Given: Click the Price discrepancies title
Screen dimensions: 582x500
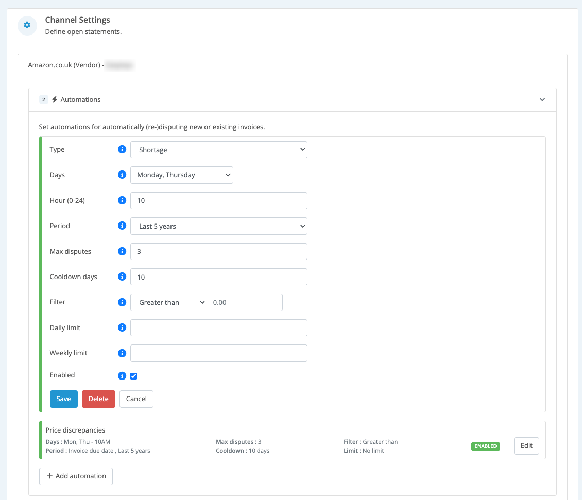Looking at the screenshot, I should pos(75,430).
